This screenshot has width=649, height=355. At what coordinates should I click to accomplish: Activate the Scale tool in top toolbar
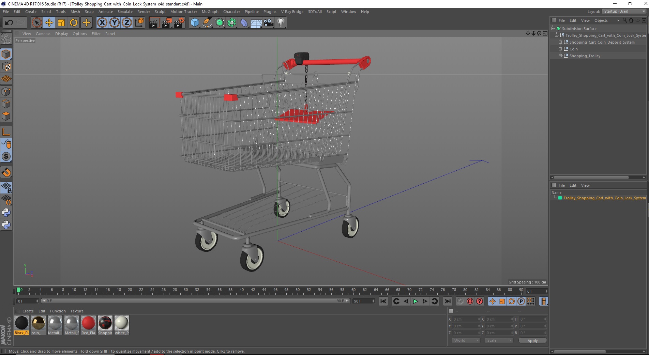coord(61,23)
